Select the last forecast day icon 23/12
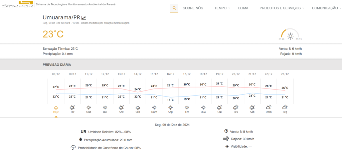This screenshot has width=342, height=153. (285, 108)
